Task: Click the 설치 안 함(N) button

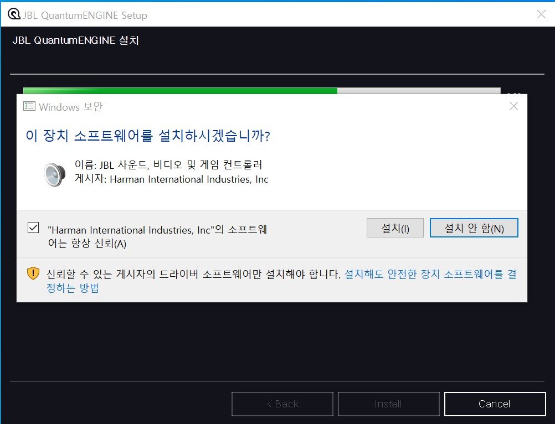Action: click(x=474, y=228)
